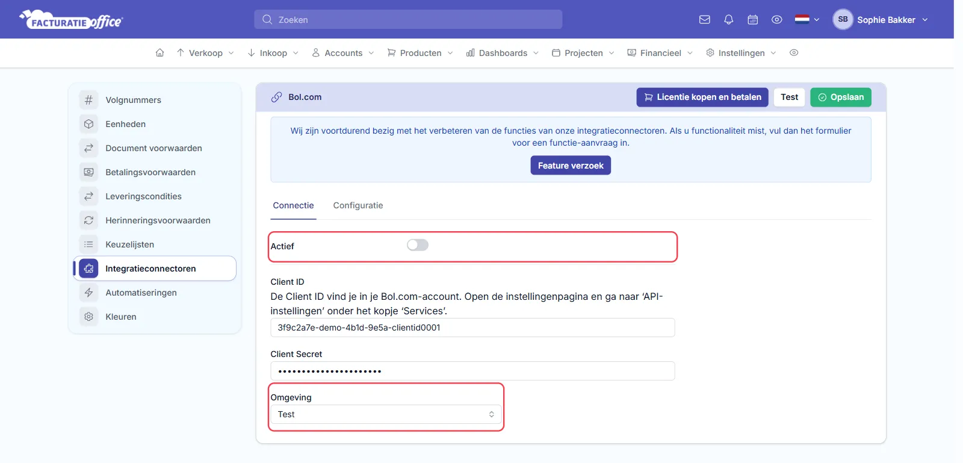Open the Projecten menu

pos(583,53)
